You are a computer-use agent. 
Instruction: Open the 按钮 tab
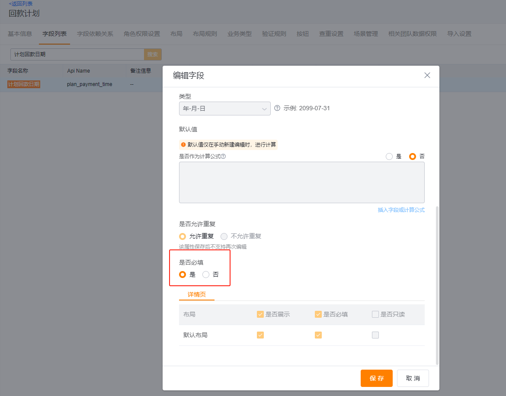click(303, 34)
